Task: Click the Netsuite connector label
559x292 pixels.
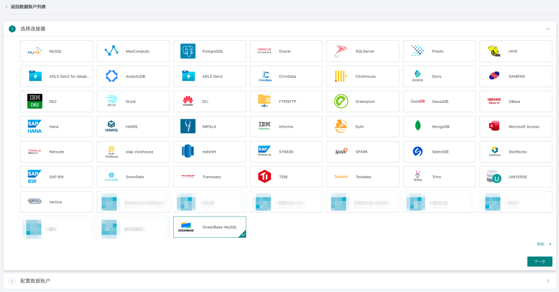Action: [56, 152]
